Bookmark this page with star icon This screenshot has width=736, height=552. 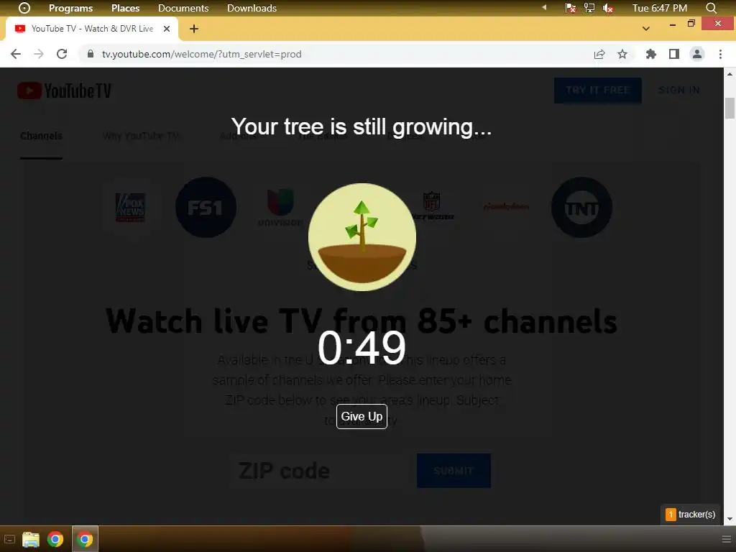pos(622,54)
